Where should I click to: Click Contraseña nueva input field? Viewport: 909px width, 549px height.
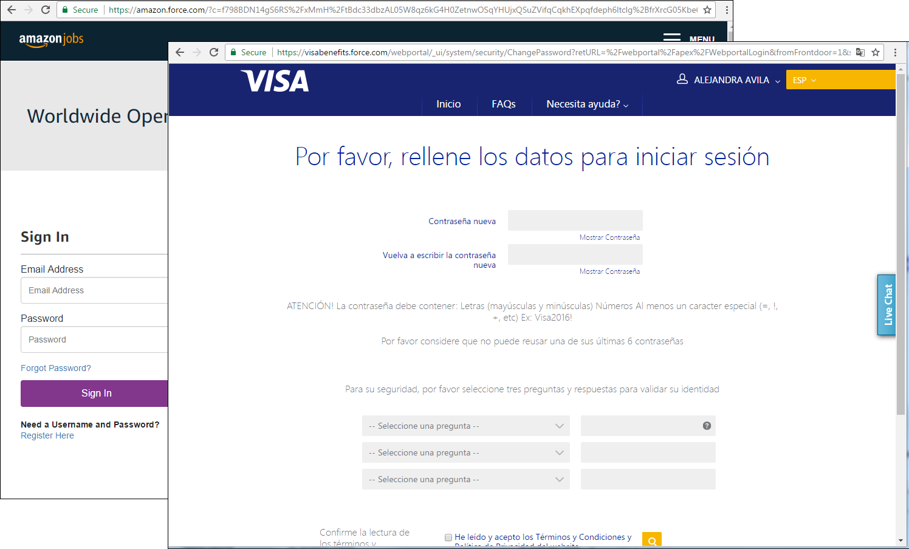tap(575, 220)
